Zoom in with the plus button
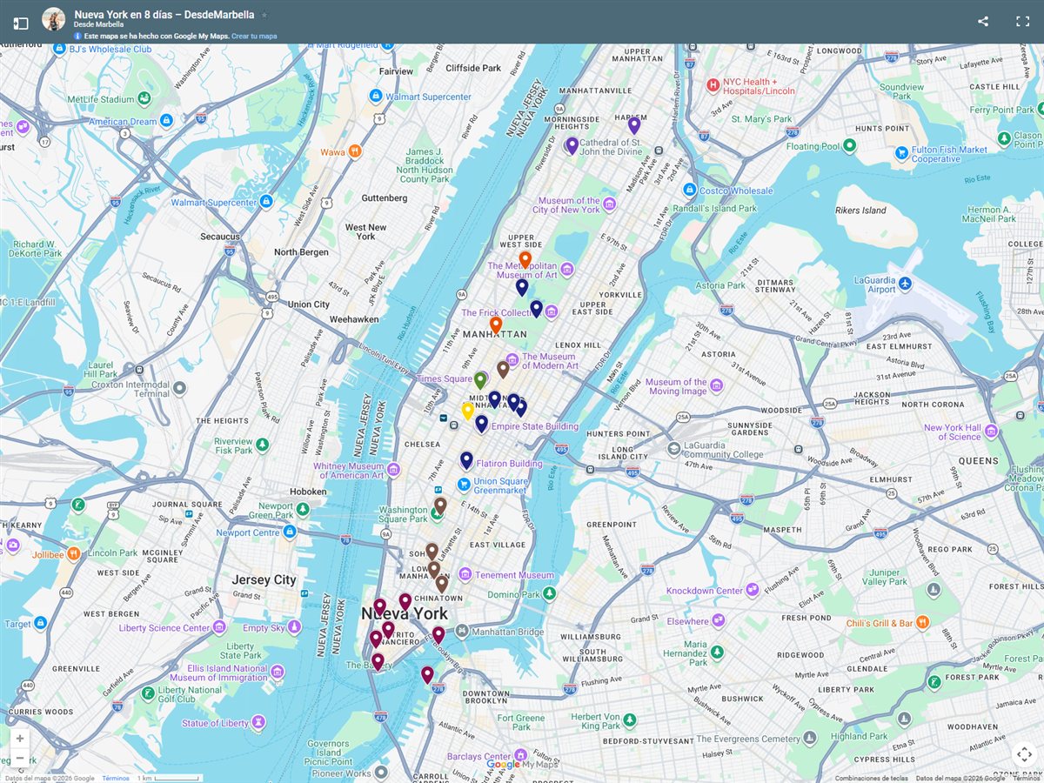 20,739
